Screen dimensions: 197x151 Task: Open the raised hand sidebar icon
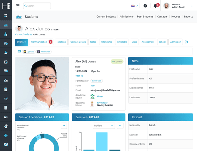pos(6,126)
